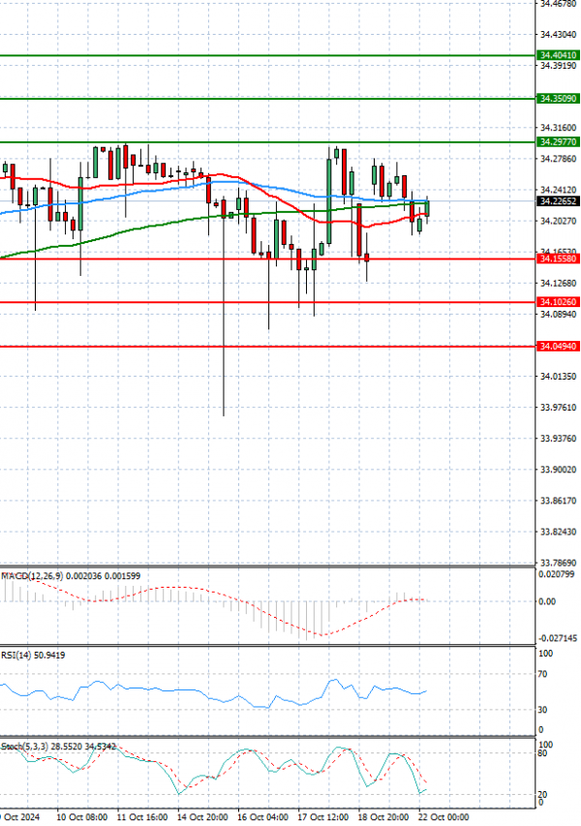Click the MACD scale value 0.020799
581x826 pixels.
[556, 574]
